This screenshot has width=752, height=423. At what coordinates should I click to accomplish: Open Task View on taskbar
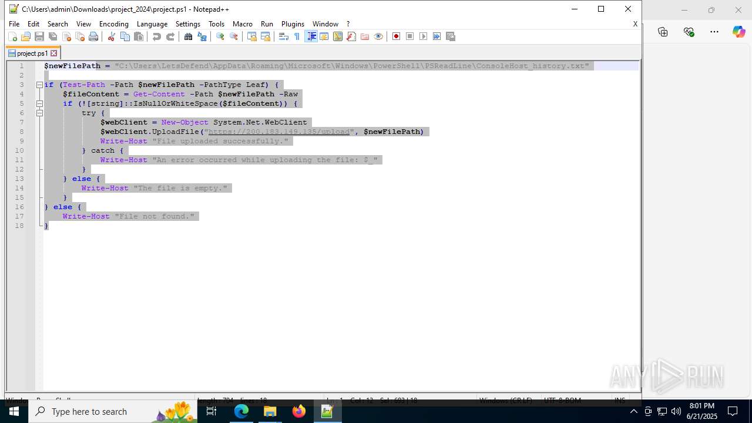tap(211, 411)
